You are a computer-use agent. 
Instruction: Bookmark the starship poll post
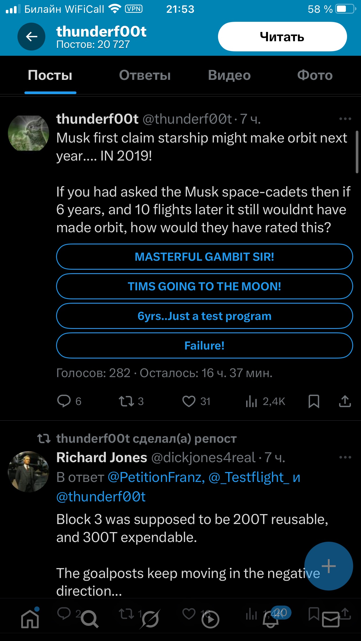[314, 401]
